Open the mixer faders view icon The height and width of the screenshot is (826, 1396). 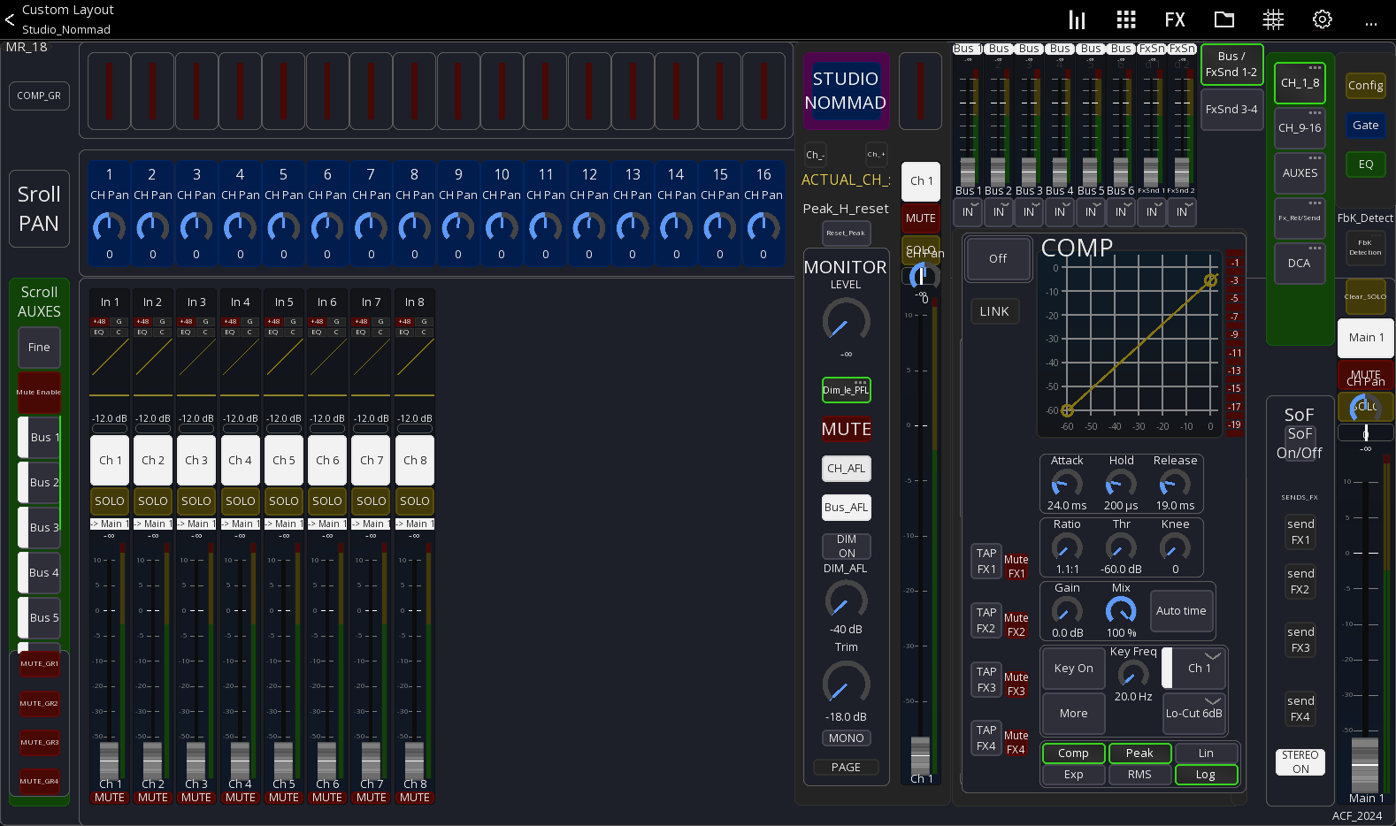[x=1077, y=19]
